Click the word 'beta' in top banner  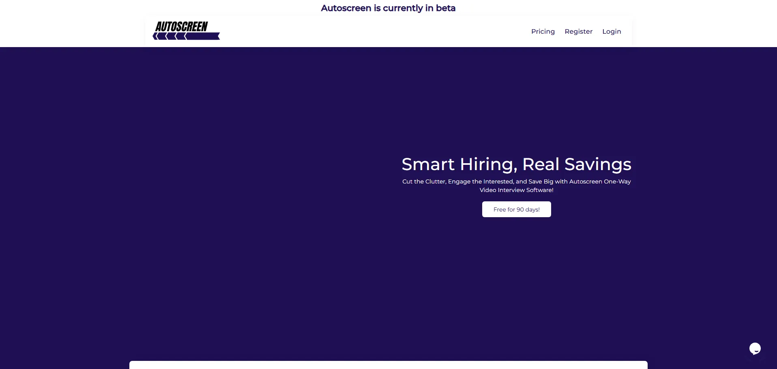click(x=445, y=8)
